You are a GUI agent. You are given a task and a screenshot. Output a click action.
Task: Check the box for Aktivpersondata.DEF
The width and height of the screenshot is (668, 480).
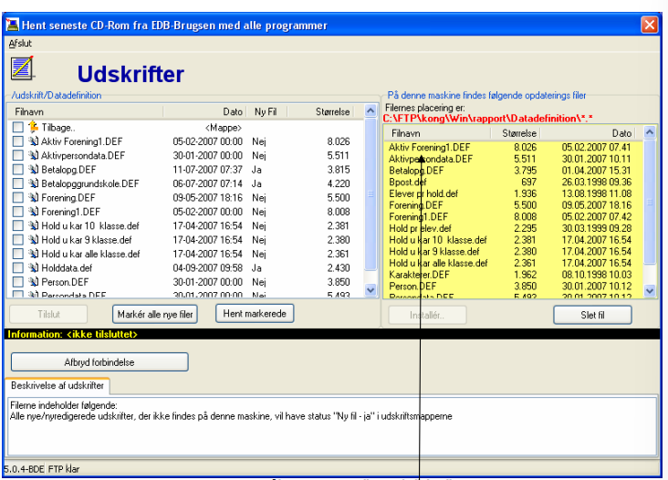(18, 155)
